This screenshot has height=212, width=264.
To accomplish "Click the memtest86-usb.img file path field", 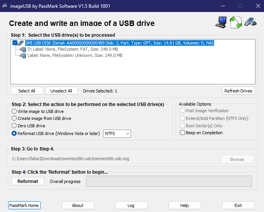I will (113, 159).
